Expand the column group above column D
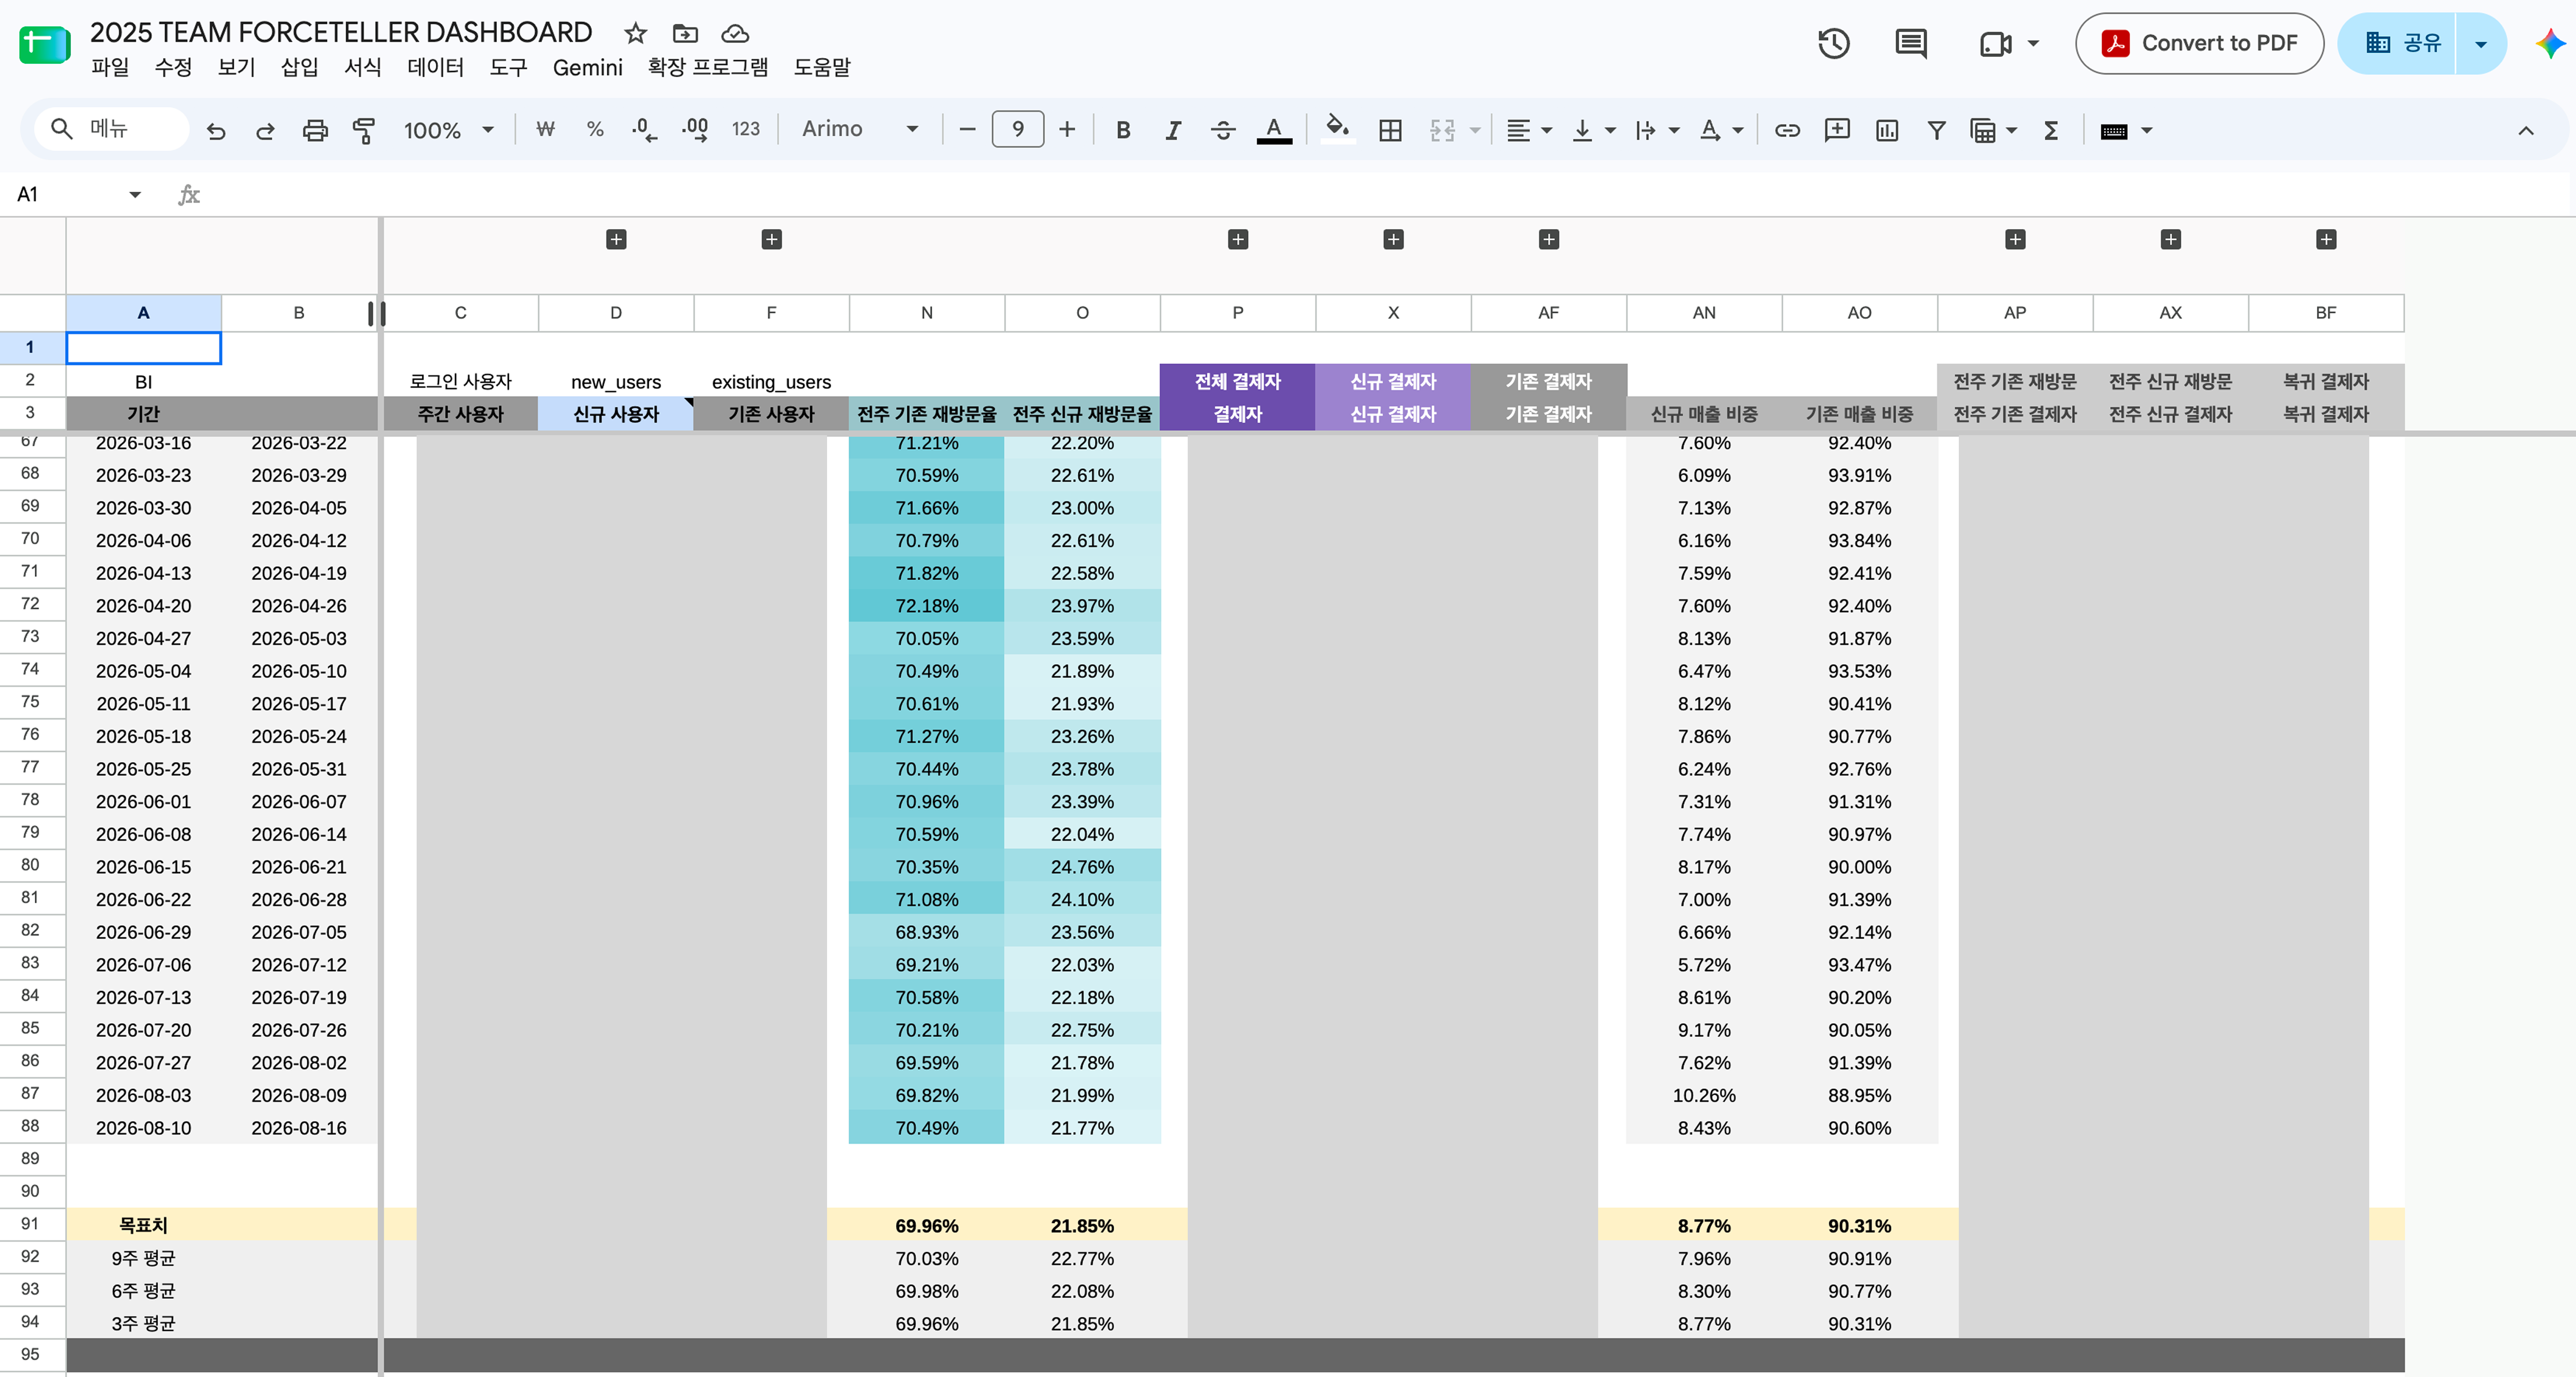This screenshot has height=1377, width=2576. tap(616, 239)
